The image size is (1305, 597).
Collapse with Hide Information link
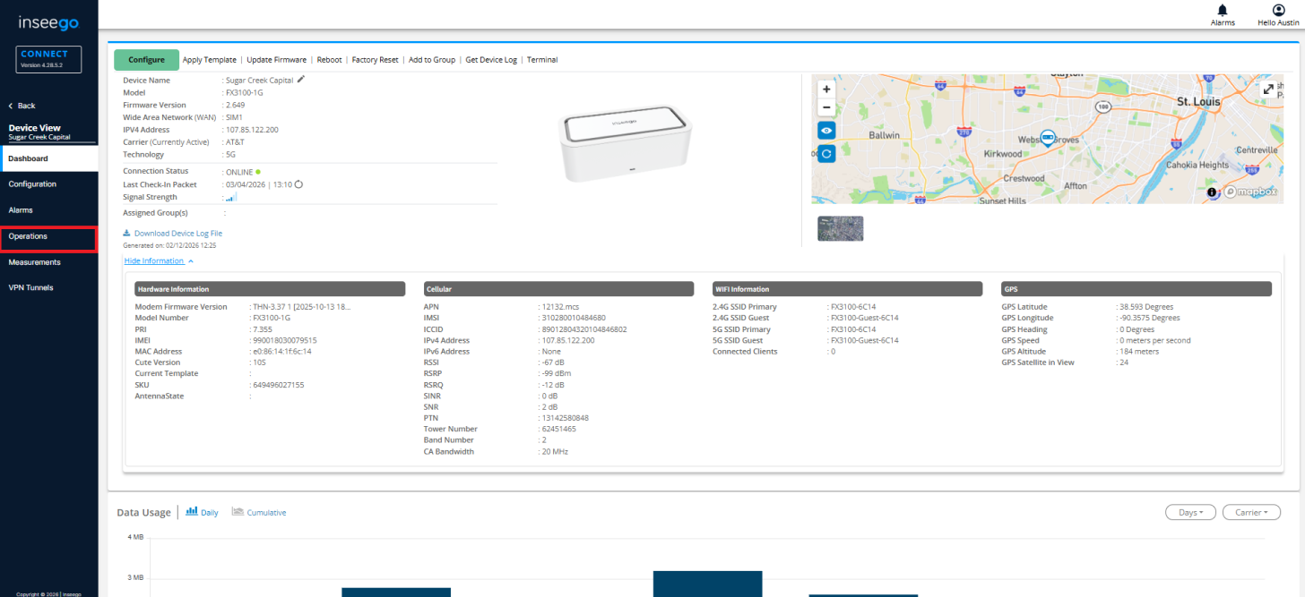click(159, 260)
